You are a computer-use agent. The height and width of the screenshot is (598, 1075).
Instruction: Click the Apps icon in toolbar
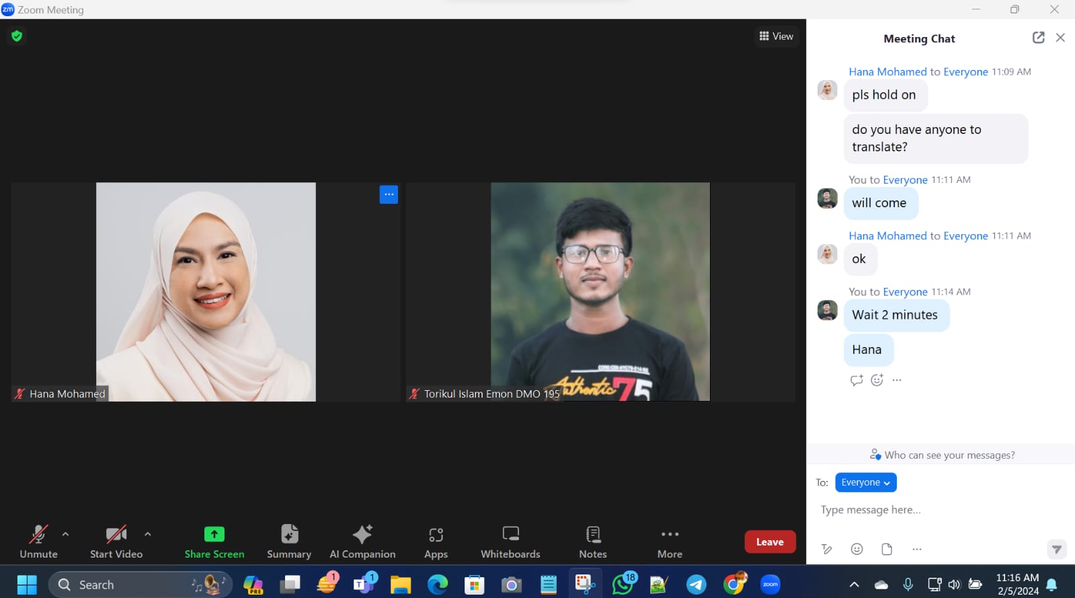click(x=436, y=541)
